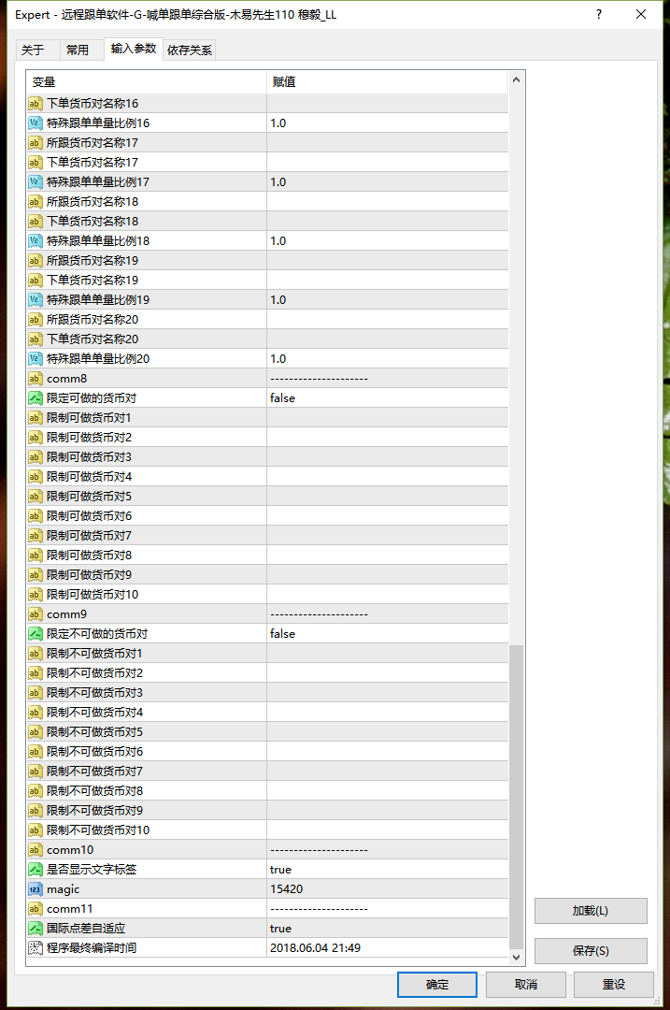Click the bool icon beside 限定不可做的货币对
This screenshot has width=670, height=1010.
click(x=36, y=634)
